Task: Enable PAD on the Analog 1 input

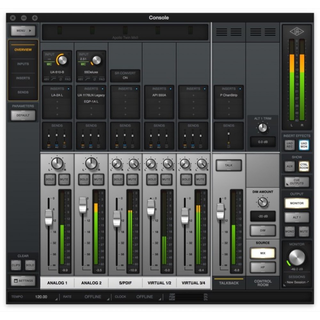Action: pos(68,79)
